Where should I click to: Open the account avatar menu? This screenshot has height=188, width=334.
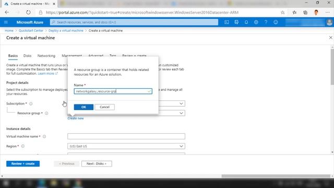[329, 22]
